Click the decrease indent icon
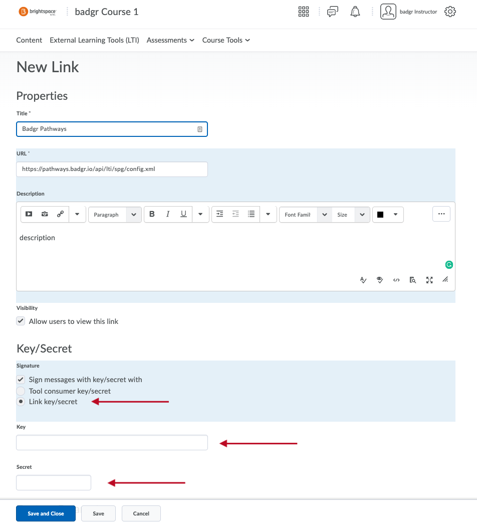The image size is (477, 526). tap(235, 214)
